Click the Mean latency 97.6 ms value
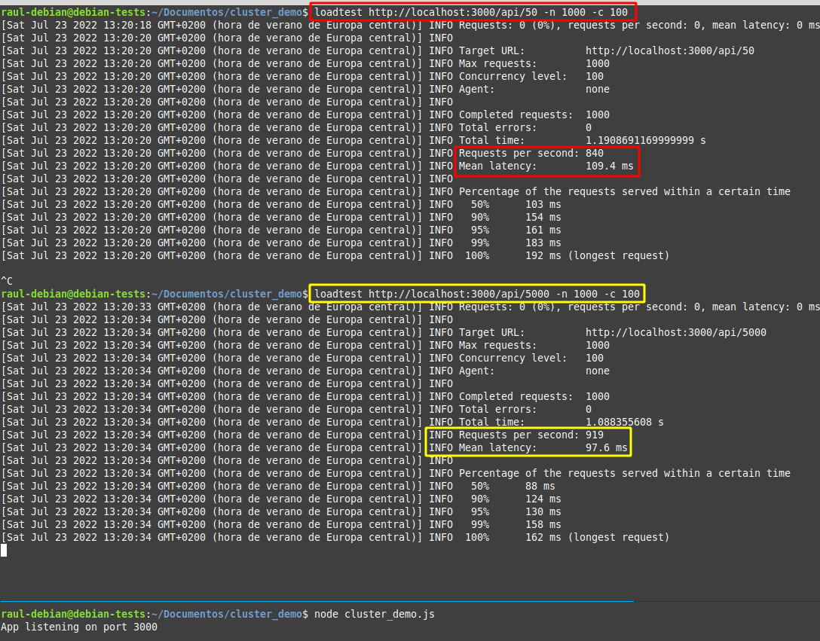 (x=606, y=447)
